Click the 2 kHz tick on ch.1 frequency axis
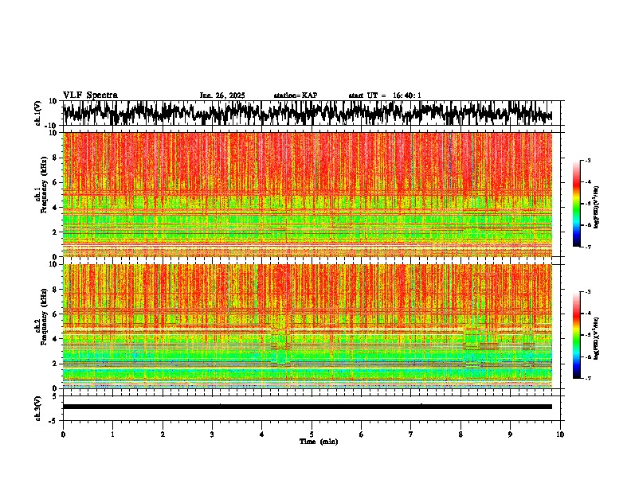This screenshot has width=631, height=487. [55, 232]
